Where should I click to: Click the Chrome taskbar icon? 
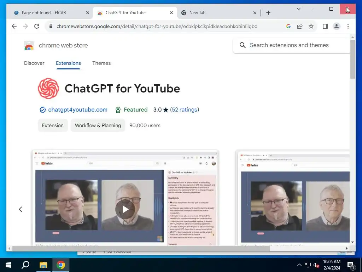point(61,265)
